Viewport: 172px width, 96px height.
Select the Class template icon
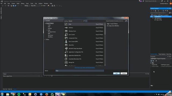pyautogui.click(x=66, y=24)
